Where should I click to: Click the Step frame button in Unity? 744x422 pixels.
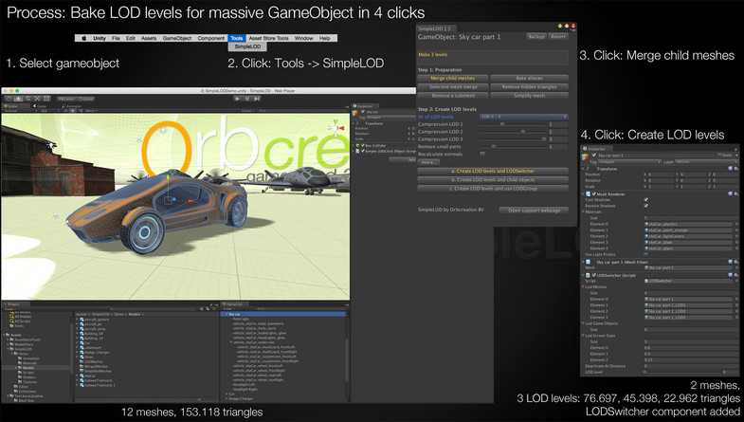click(256, 99)
